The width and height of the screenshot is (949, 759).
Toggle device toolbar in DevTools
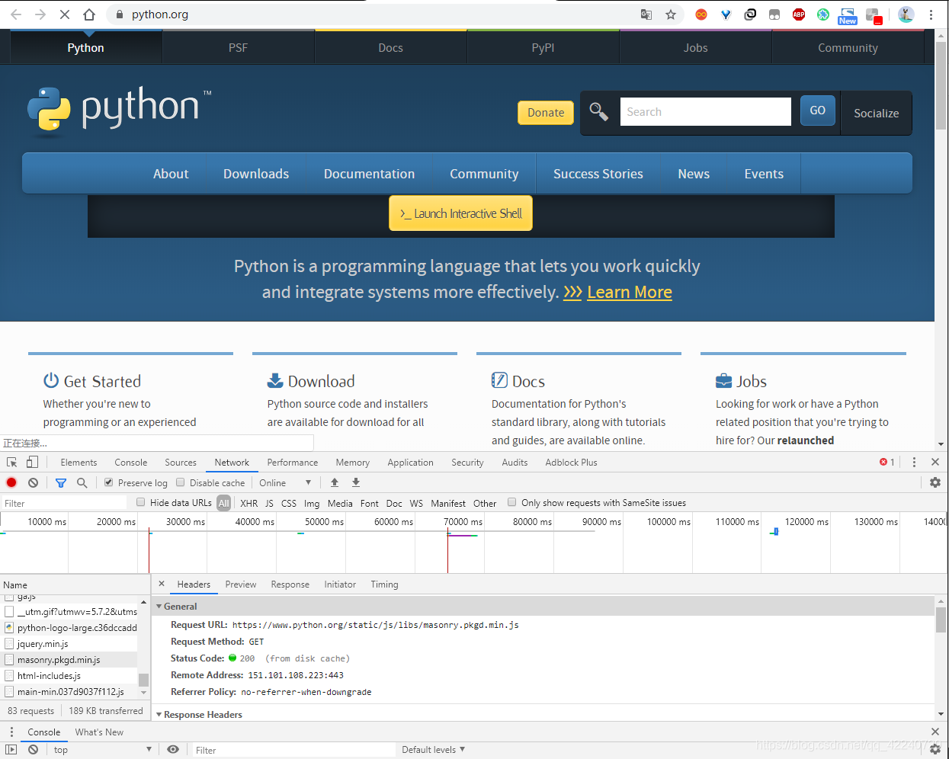pyautogui.click(x=32, y=463)
